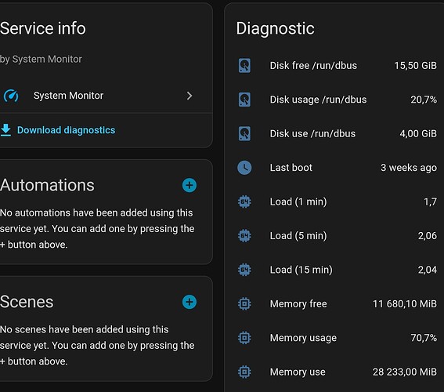This screenshot has height=392, width=444.
Task: Select the 3 weeks ago Last boot value
Action: tap(409, 168)
